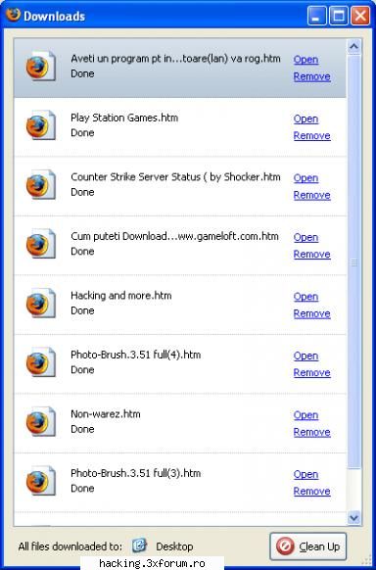Open the Cum puteti Download file
376x570 pixels.
[x=305, y=237]
